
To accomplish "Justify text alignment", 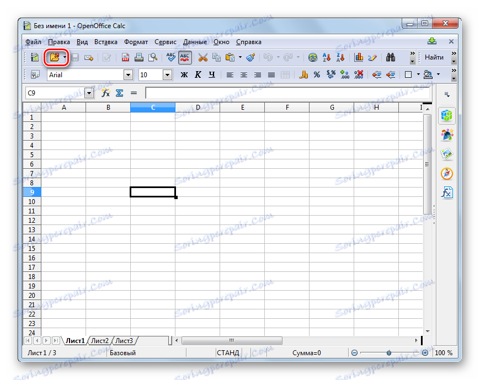I will [271, 74].
